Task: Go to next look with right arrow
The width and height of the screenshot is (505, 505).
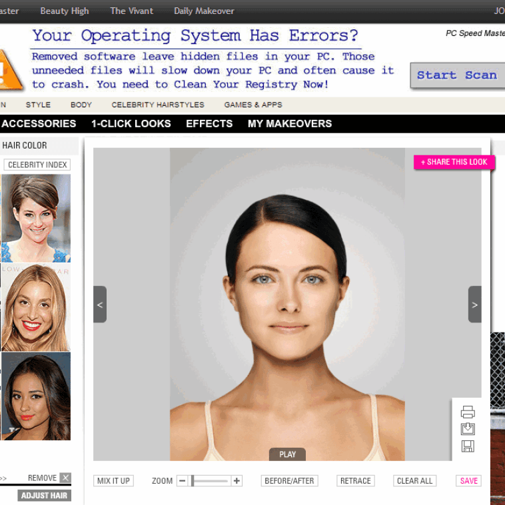Action: pyautogui.click(x=475, y=304)
